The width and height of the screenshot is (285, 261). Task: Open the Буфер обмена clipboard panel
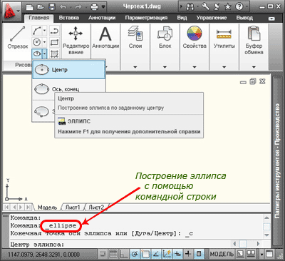254,41
